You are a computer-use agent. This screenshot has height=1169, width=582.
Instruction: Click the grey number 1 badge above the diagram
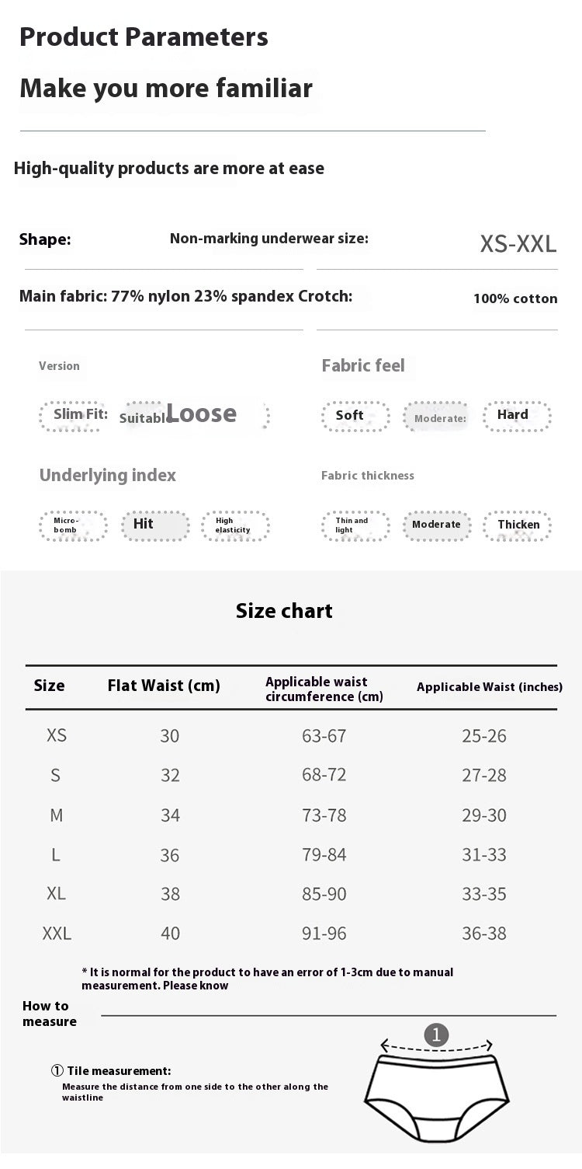(437, 1035)
